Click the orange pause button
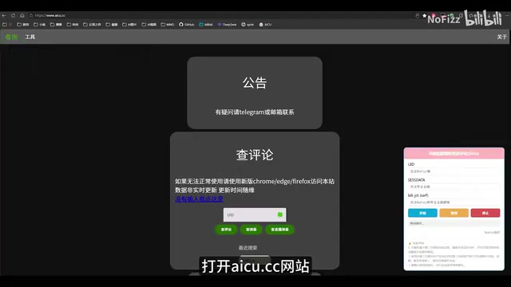This screenshot has height=287, width=511. click(454, 213)
